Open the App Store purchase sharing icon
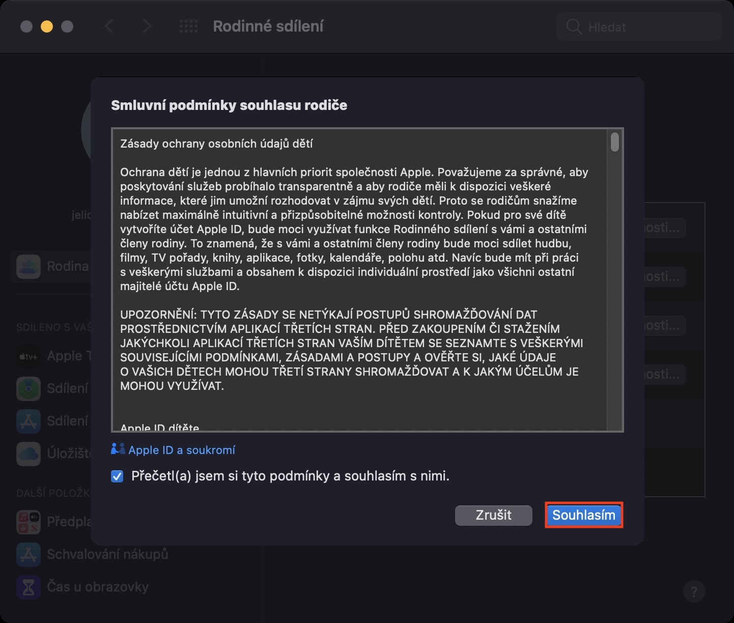The image size is (734, 623). click(x=29, y=421)
